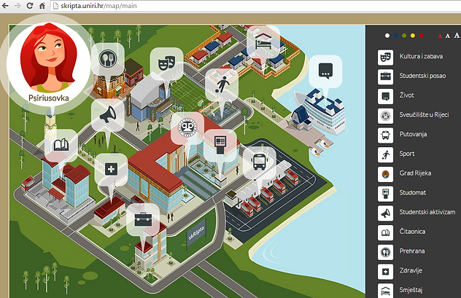Click the soccer player map bubble
Viewport: 461px width, 298px height.
click(x=222, y=85)
